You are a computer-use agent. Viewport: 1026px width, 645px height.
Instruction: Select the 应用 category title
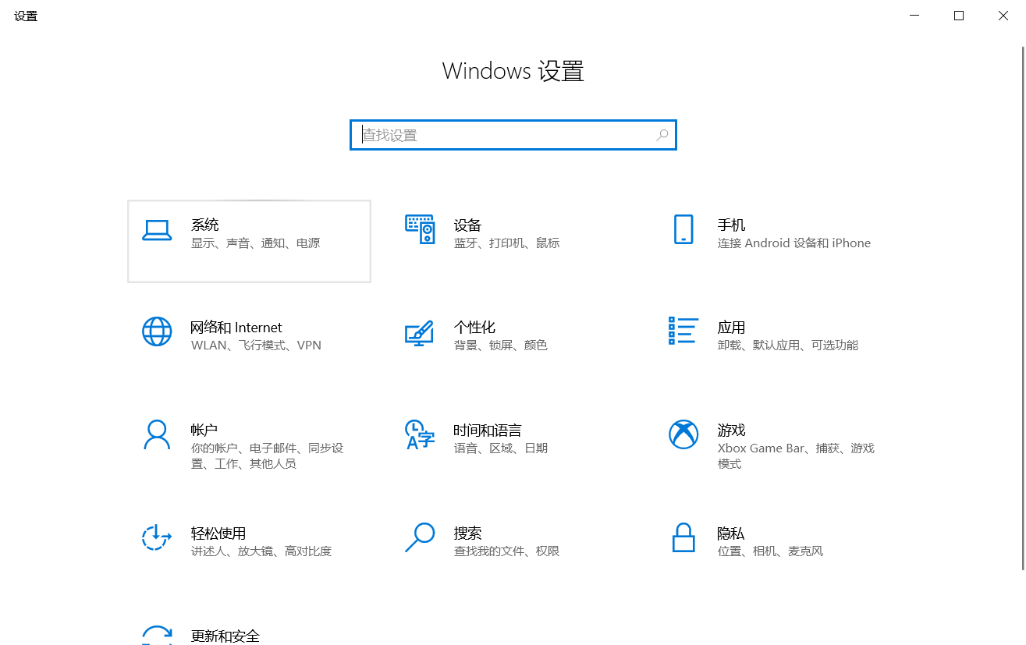click(731, 328)
